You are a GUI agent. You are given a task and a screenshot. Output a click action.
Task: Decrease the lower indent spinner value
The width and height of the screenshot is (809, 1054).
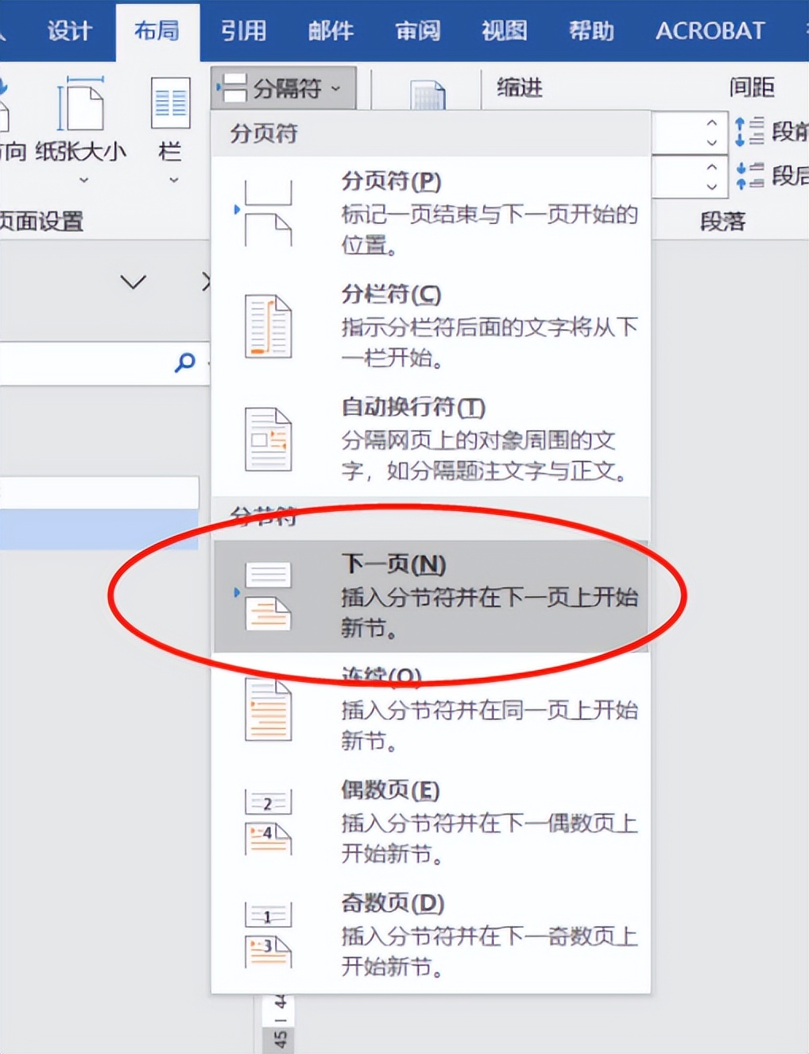tap(711, 188)
